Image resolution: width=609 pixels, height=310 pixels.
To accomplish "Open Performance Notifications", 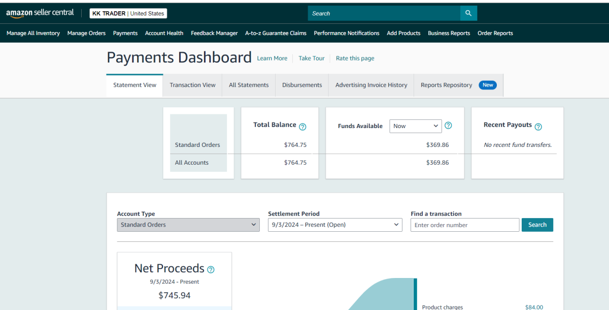I will coord(347,33).
